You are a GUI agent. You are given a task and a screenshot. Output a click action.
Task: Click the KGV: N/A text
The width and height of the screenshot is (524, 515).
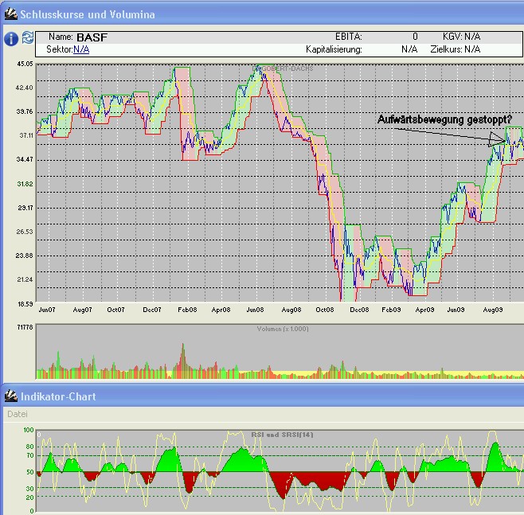(x=462, y=37)
